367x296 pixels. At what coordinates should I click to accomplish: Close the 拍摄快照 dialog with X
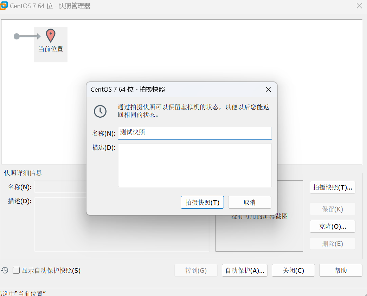(x=269, y=90)
